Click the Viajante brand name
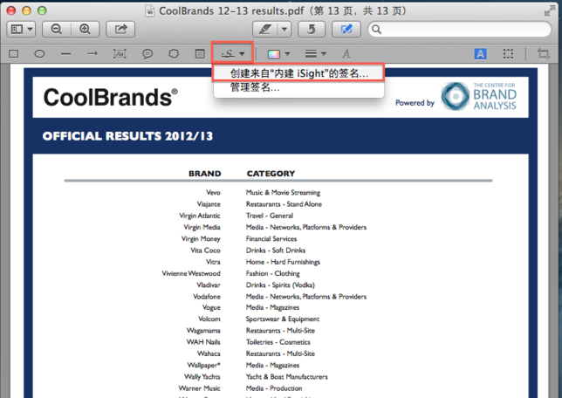562x398 pixels. pyautogui.click(x=209, y=204)
